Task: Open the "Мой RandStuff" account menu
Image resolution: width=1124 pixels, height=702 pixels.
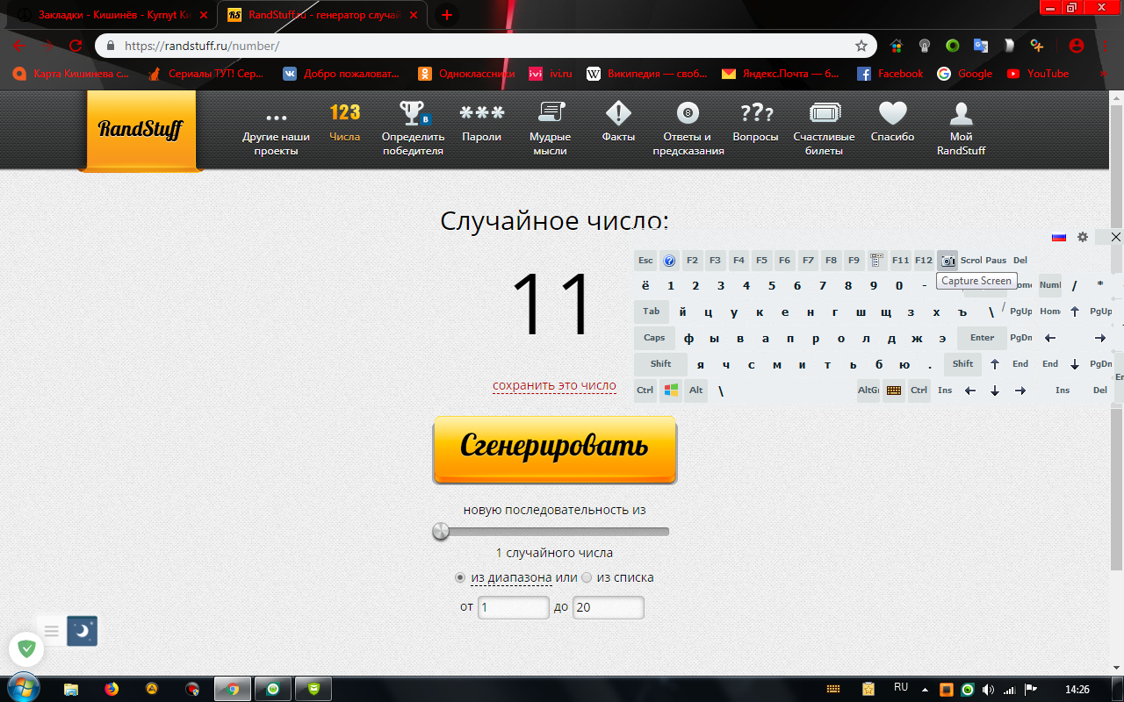Action: pyautogui.click(x=961, y=128)
